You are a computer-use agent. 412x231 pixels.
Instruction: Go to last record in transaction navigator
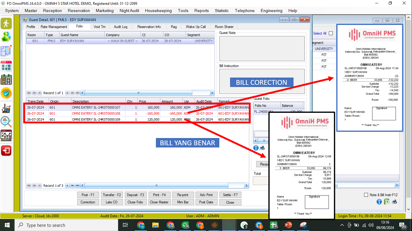tap(78, 186)
